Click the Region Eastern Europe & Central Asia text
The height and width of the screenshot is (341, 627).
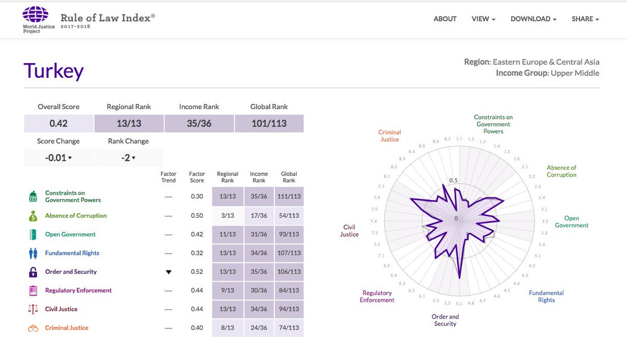(x=532, y=62)
